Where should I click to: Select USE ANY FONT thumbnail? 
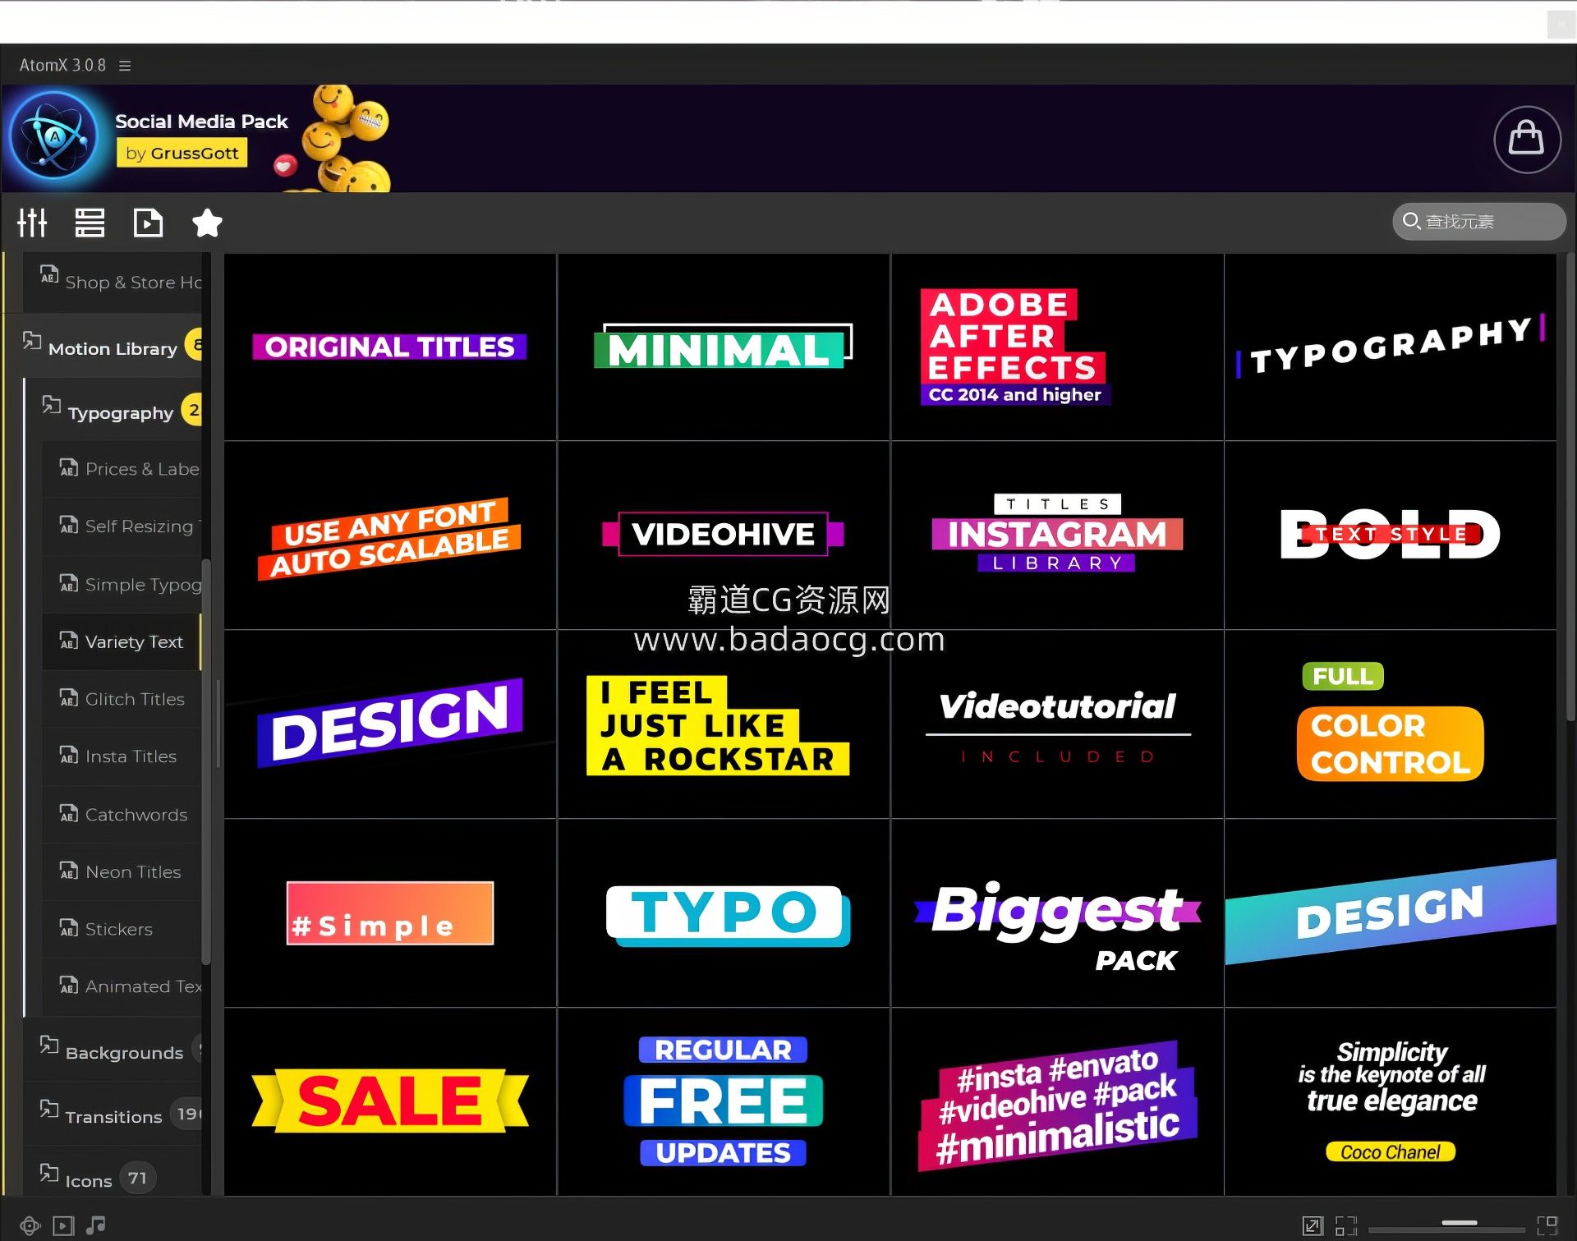[390, 535]
